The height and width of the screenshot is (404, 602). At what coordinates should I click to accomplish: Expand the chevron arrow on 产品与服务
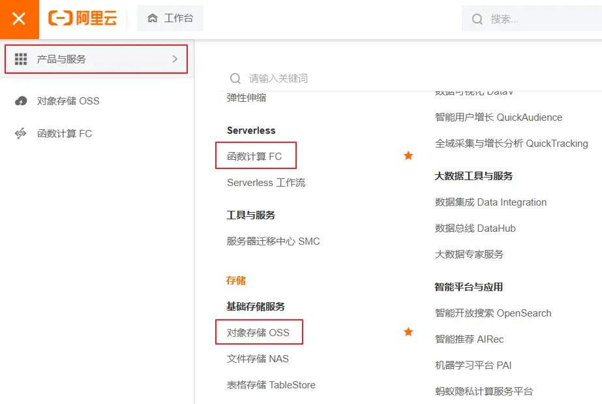tap(175, 59)
